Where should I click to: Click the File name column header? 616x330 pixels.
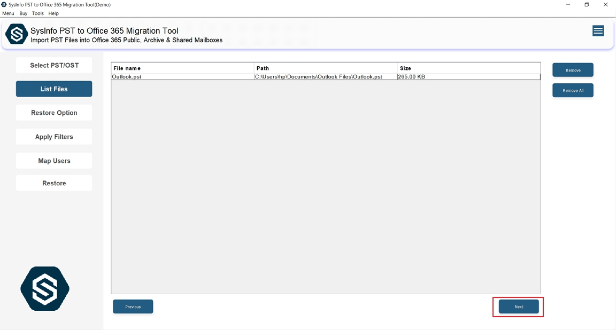(183, 68)
